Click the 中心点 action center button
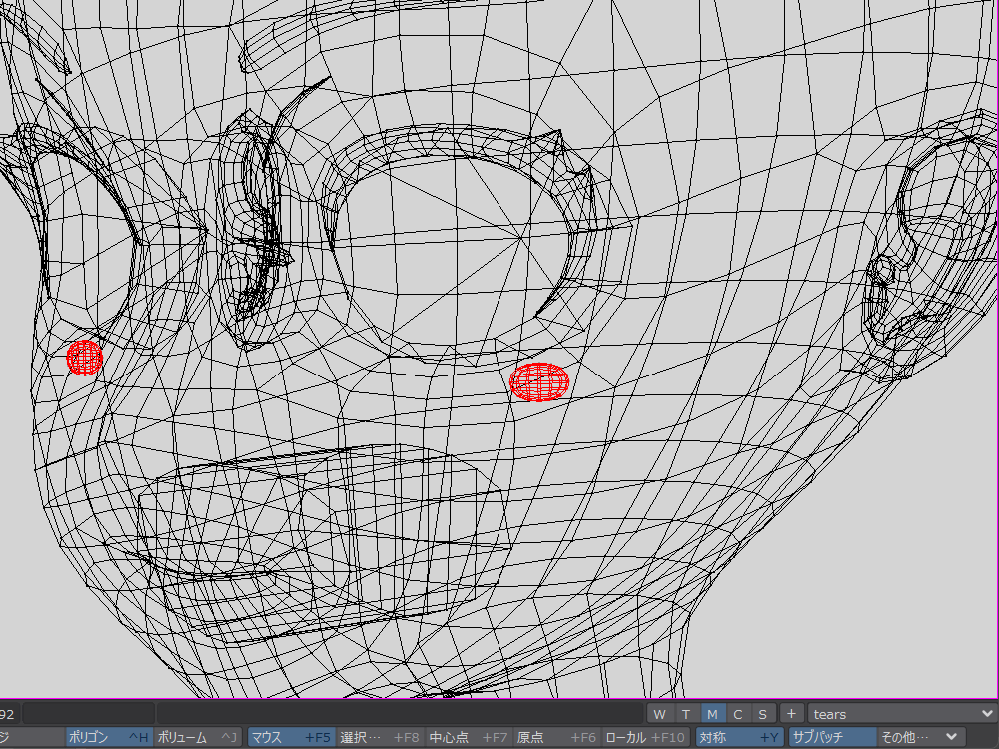Viewport: 999px width, 749px height. [468, 738]
